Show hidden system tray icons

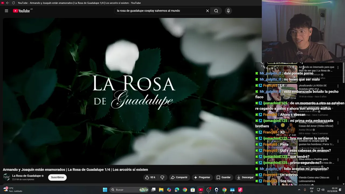pyautogui.click(x=299, y=190)
